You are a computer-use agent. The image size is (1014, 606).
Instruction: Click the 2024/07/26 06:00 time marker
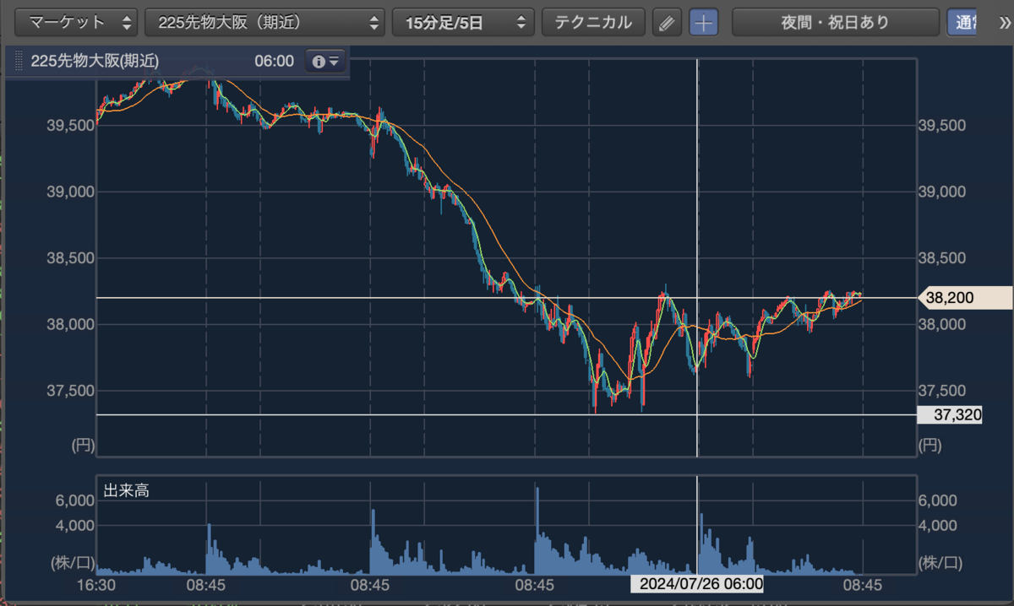click(x=698, y=583)
